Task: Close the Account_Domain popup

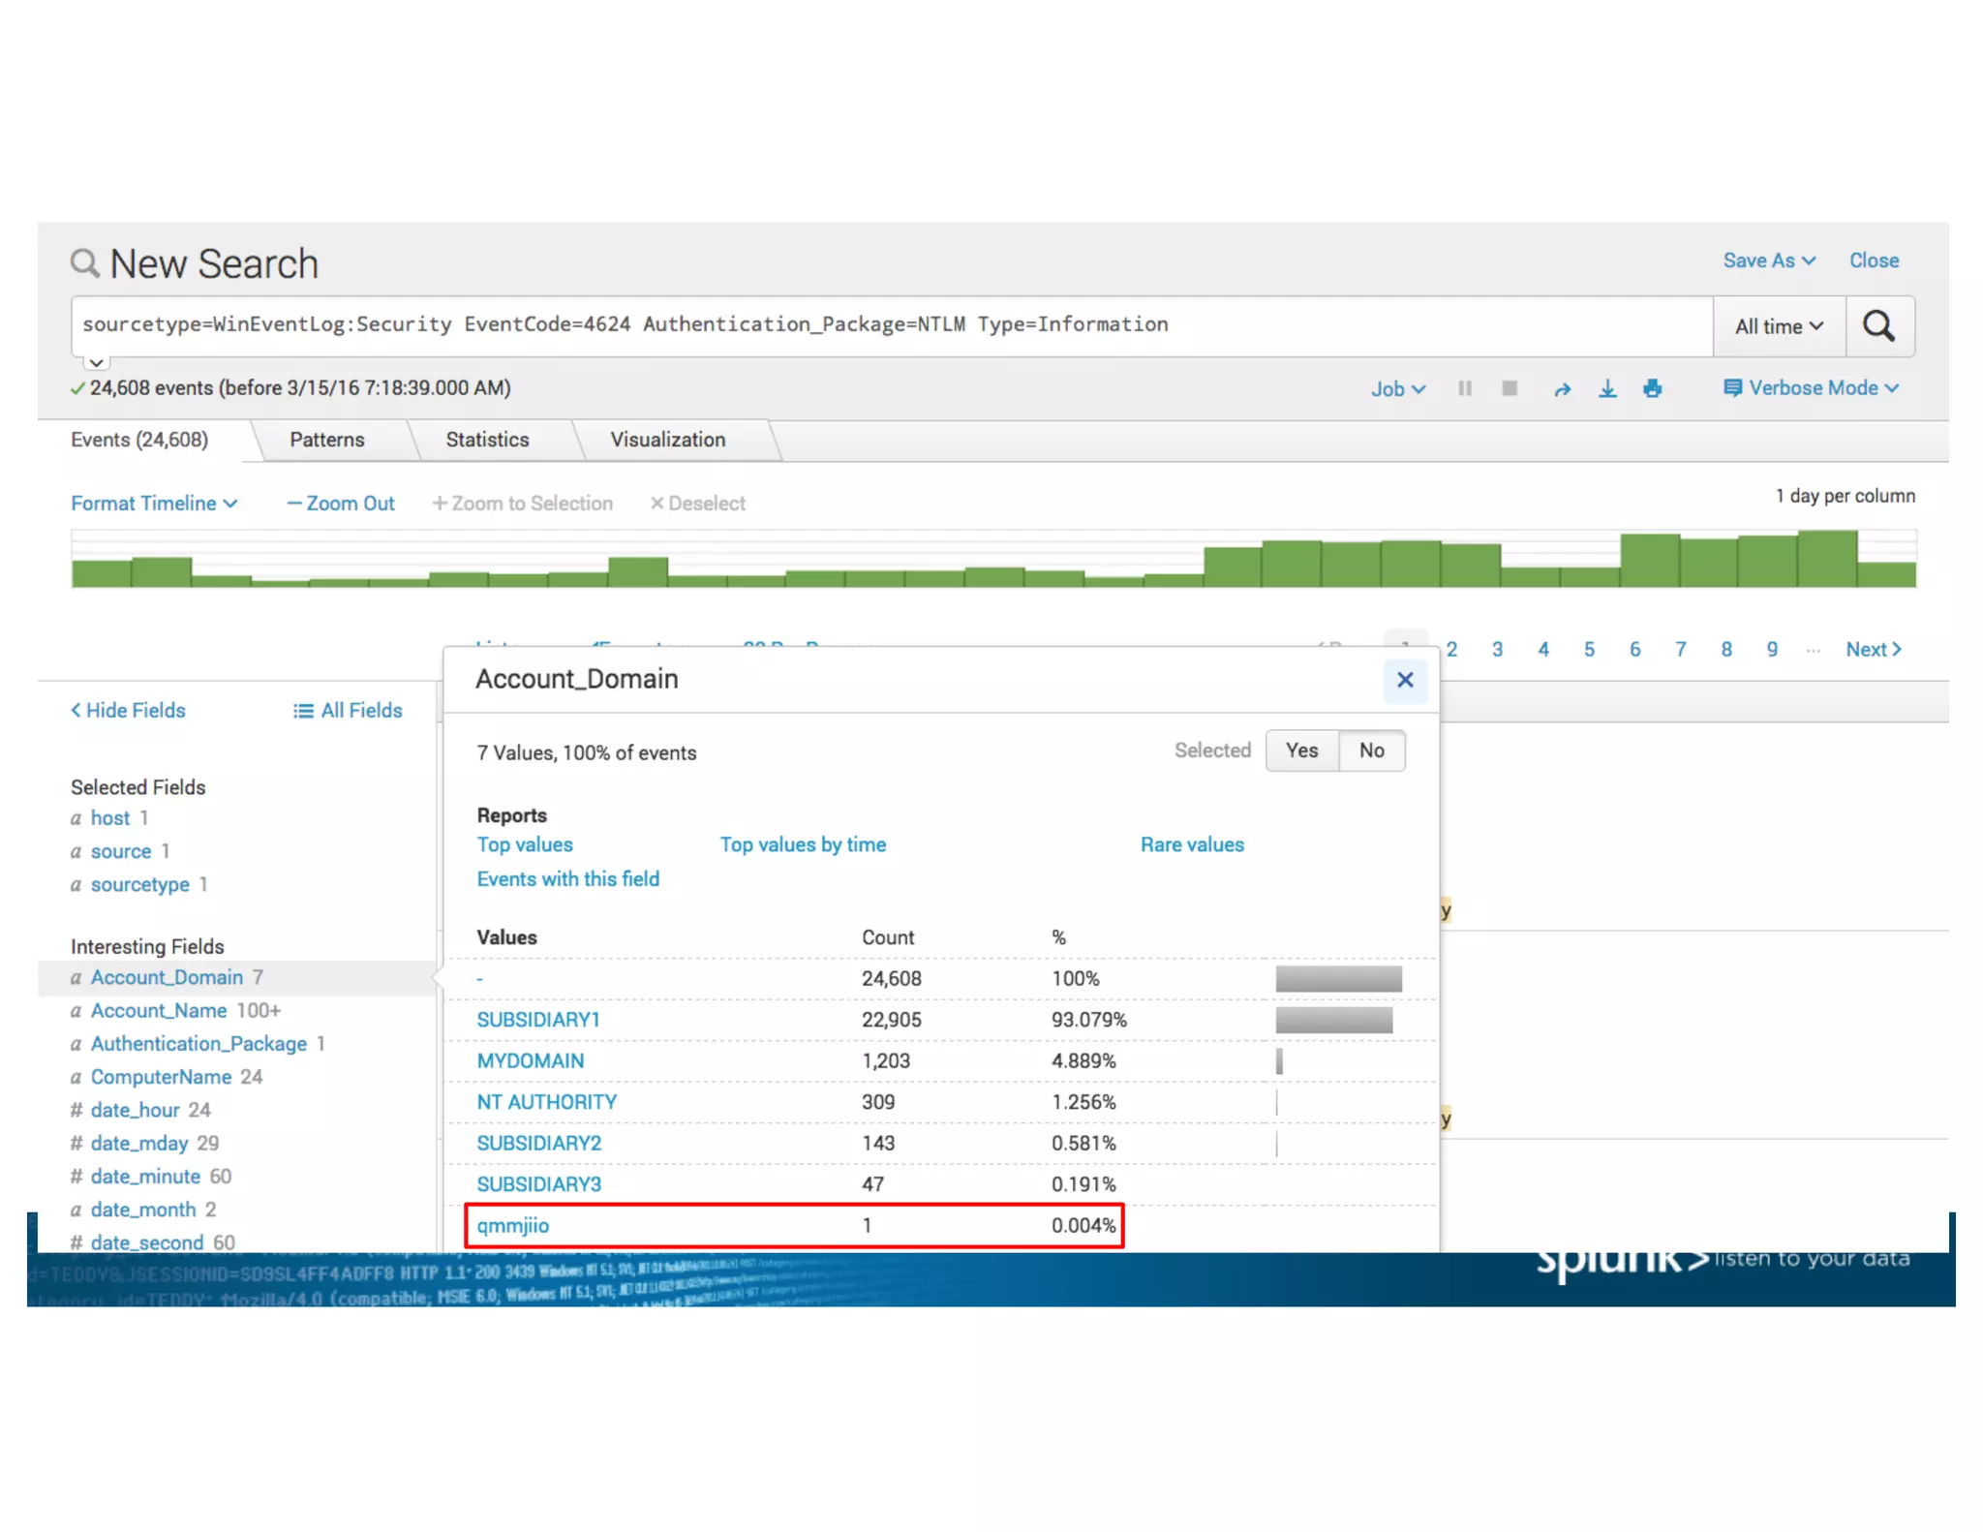Action: (1405, 680)
